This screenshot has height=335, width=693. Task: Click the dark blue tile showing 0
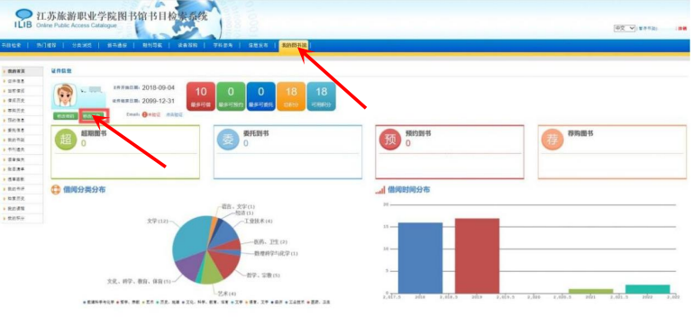point(261,96)
